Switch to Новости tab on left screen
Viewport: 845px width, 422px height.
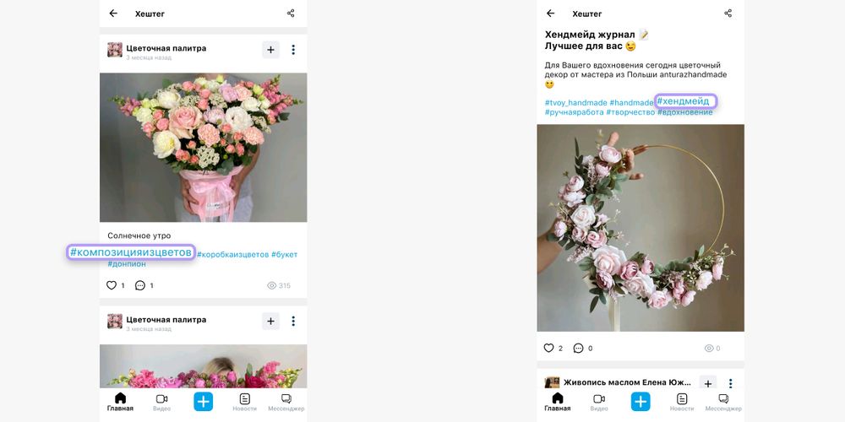(245, 402)
